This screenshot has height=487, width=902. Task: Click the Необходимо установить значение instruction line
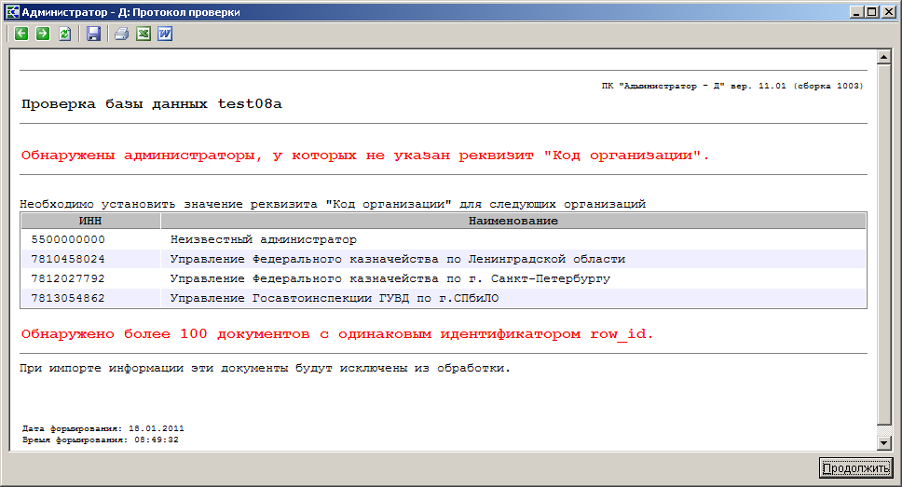[333, 204]
